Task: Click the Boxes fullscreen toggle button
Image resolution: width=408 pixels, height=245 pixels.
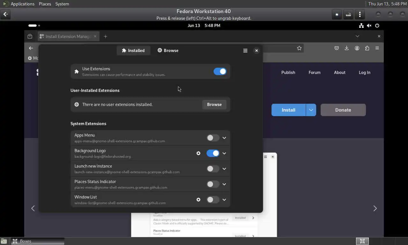Action: click(337, 14)
